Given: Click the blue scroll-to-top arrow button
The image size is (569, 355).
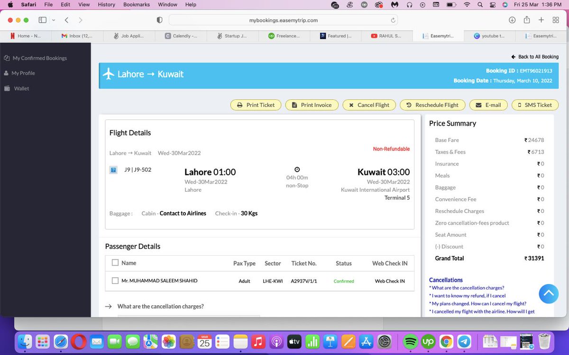Looking at the screenshot, I should 549,293.
